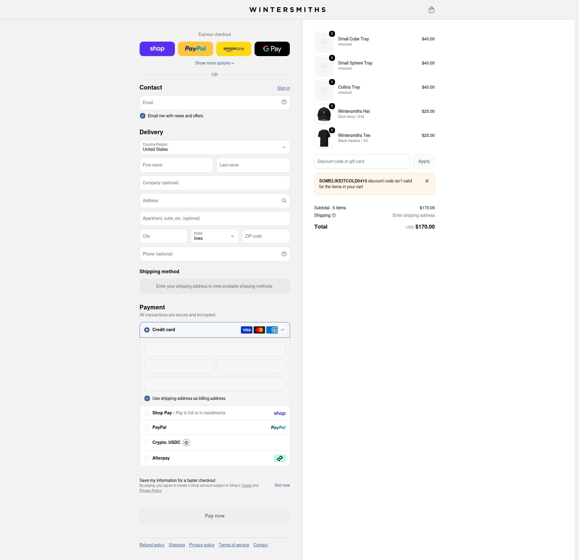This screenshot has width=579, height=560.
Task: Click the Afterpay logo icon
Action: pyautogui.click(x=280, y=458)
